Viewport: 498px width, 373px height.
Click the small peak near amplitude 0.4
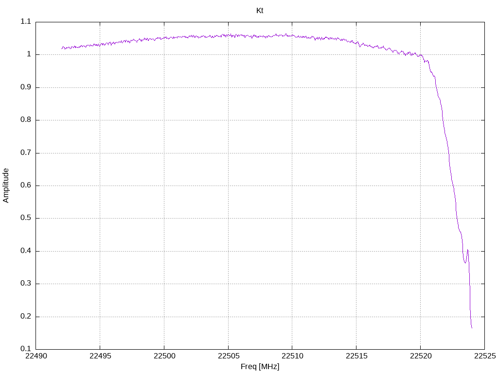tap(467, 250)
